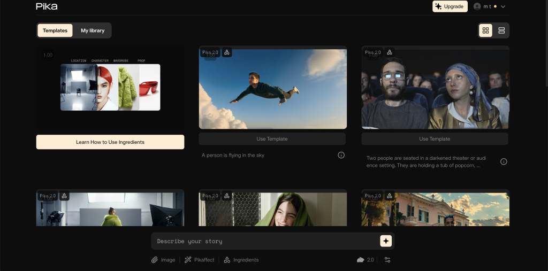The width and height of the screenshot is (548, 271).
Task: Click the sparkle generate button in prompt bar
Action: [x=386, y=241]
